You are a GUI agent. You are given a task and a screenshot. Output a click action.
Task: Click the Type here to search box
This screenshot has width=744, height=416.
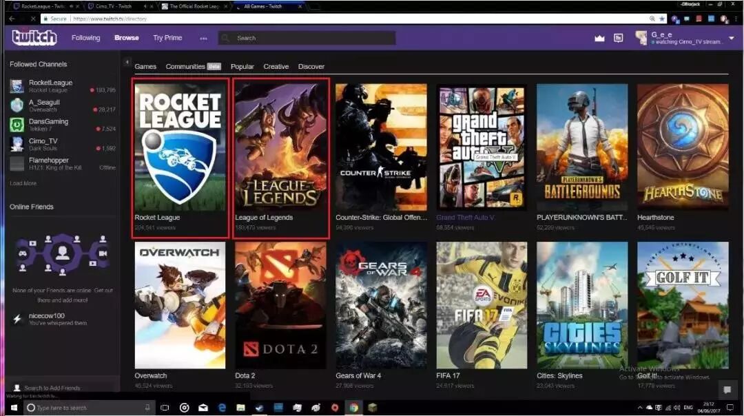point(89,408)
